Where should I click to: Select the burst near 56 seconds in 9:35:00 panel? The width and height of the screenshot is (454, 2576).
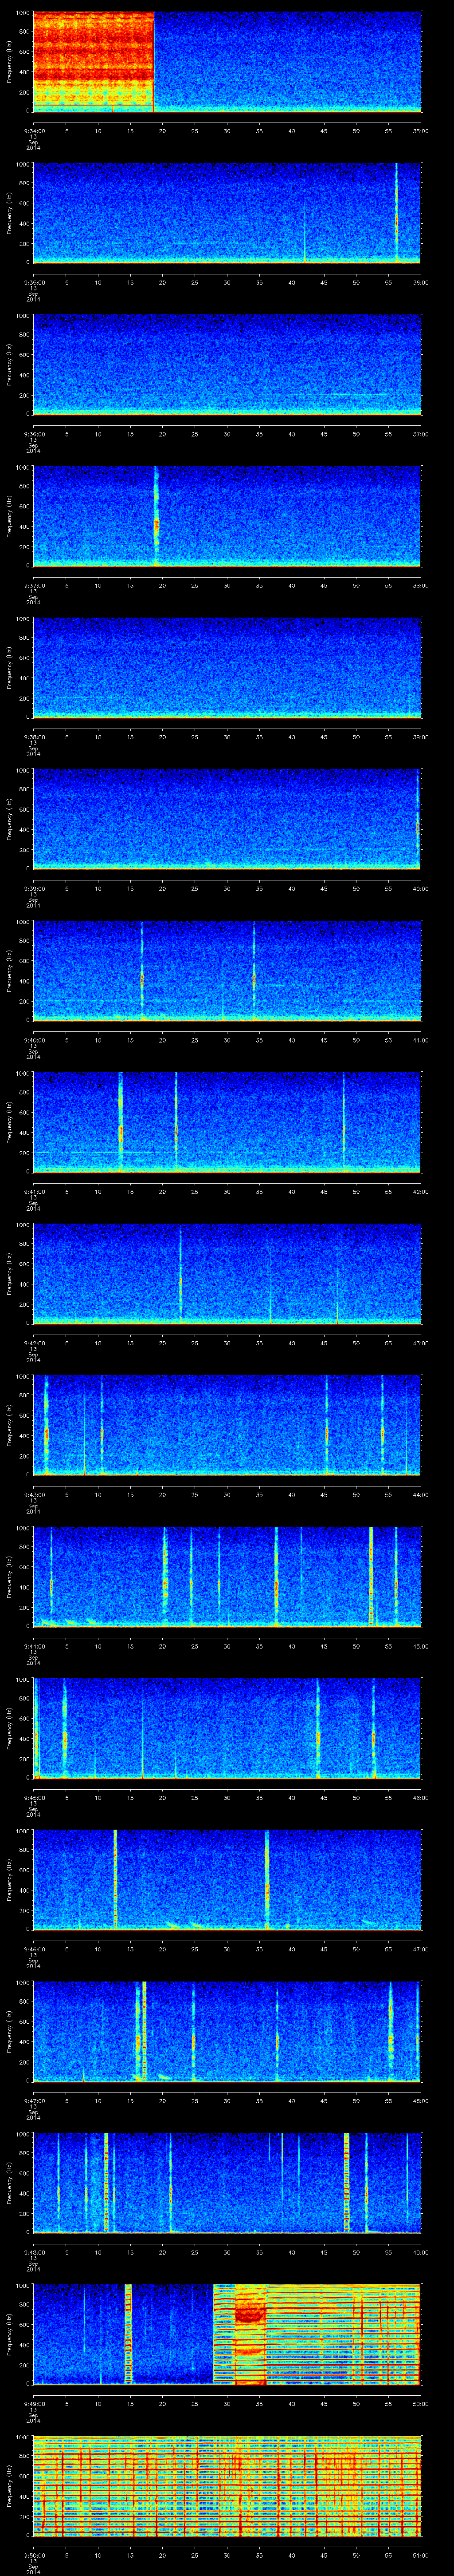pos(396,220)
